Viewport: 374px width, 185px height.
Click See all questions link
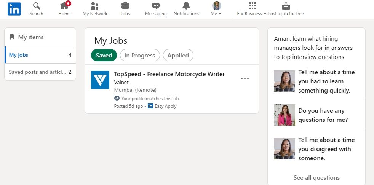(316, 177)
